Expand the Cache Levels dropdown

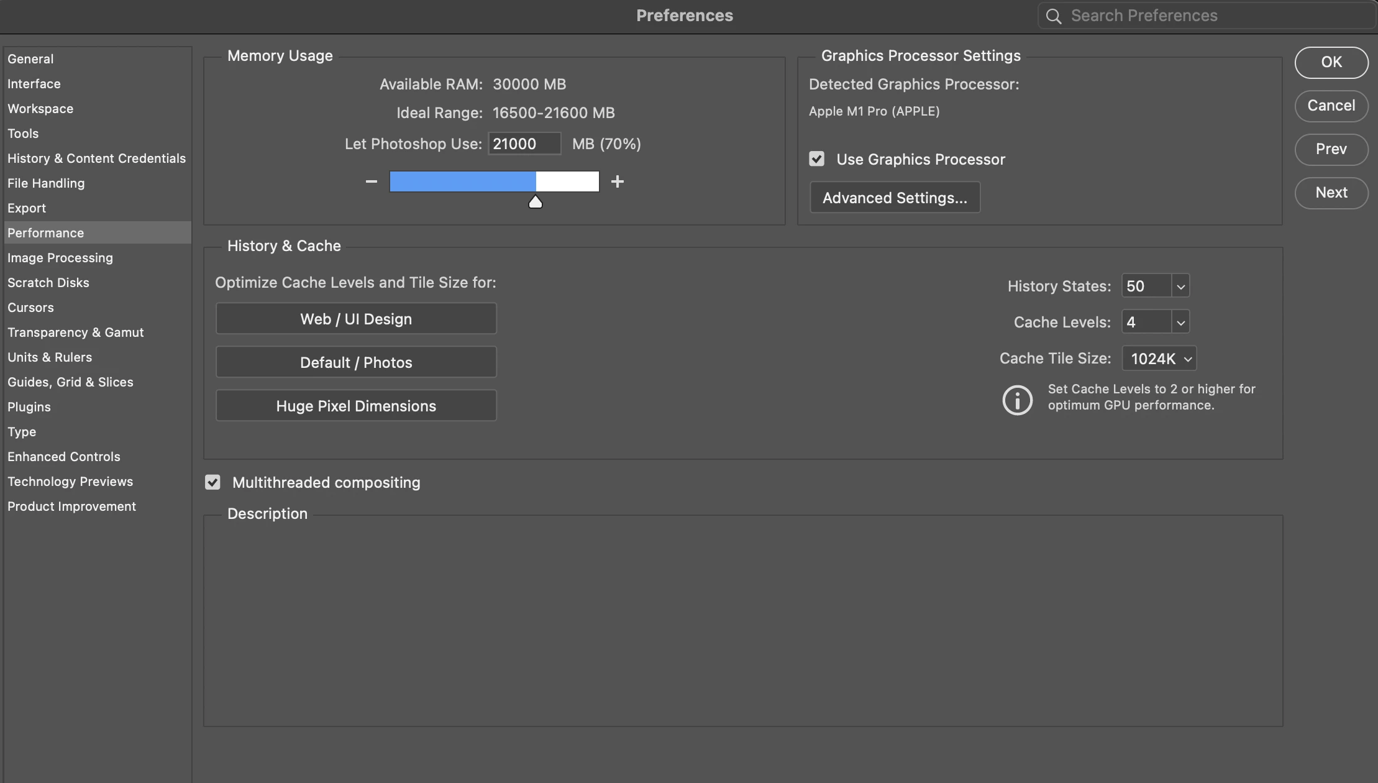coord(1180,323)
